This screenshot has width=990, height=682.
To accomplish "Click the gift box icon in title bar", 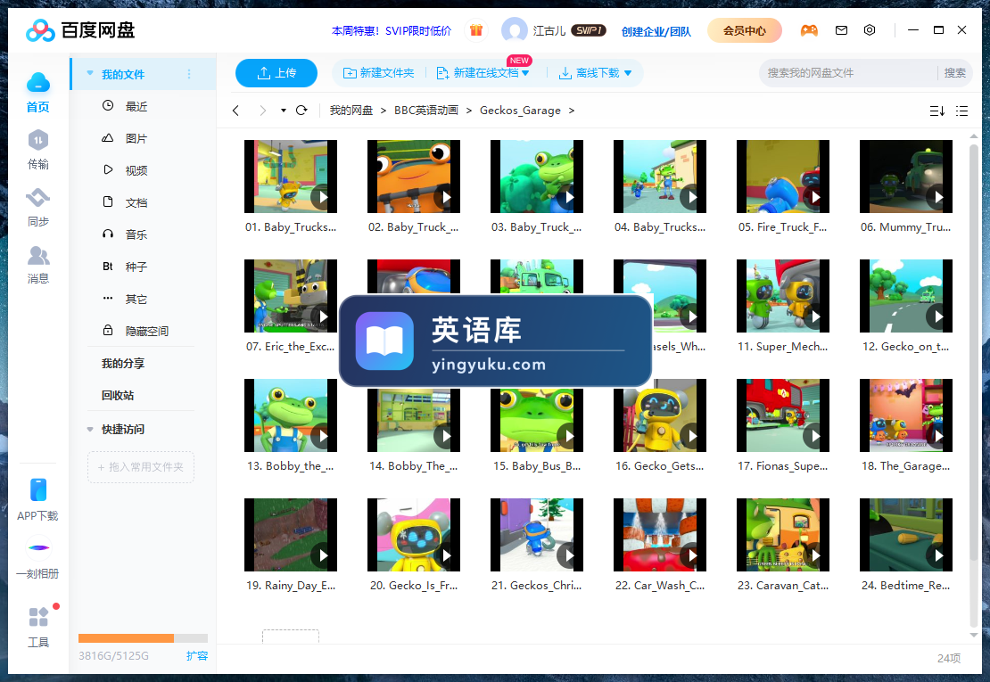I will pos(476,29).
